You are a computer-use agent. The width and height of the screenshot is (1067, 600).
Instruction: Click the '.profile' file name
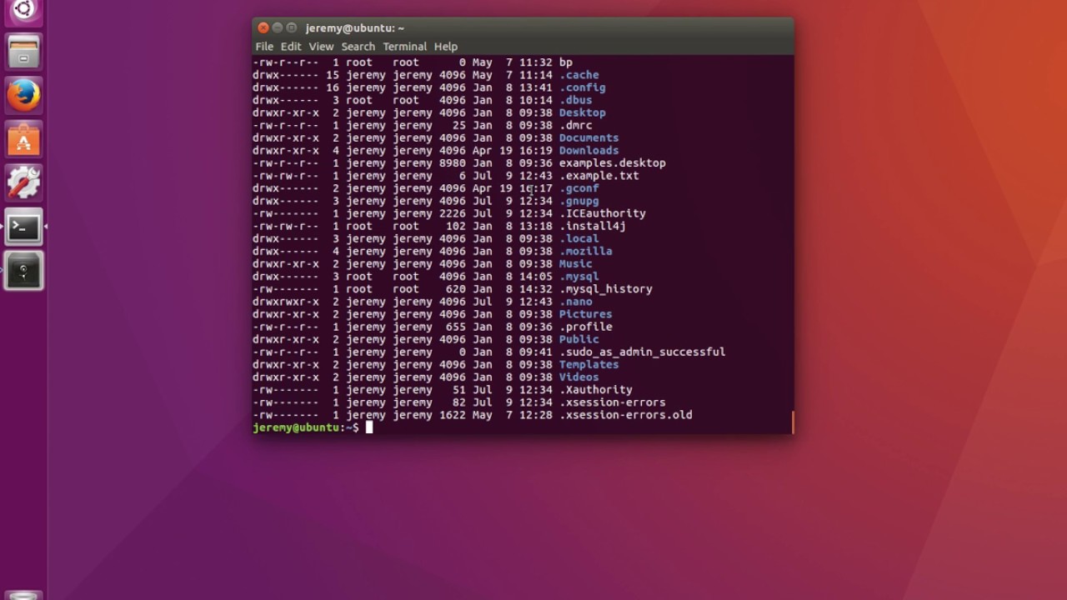tap(586, 327)
